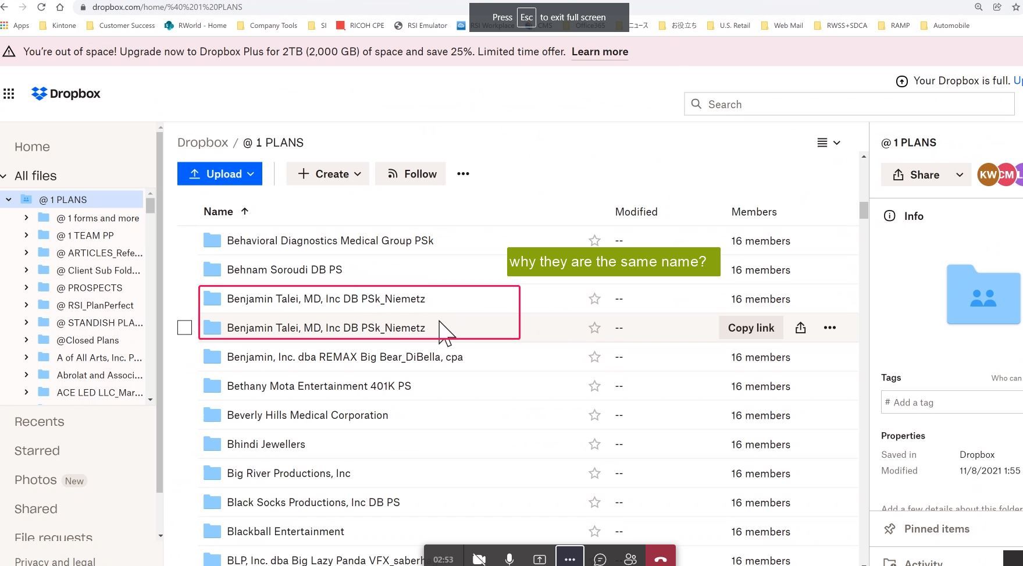Image resolution: width=1023 pixels, height=566 pixels.
Task: Star the Bhindi Jewellers folder
Action: (594, 444)
